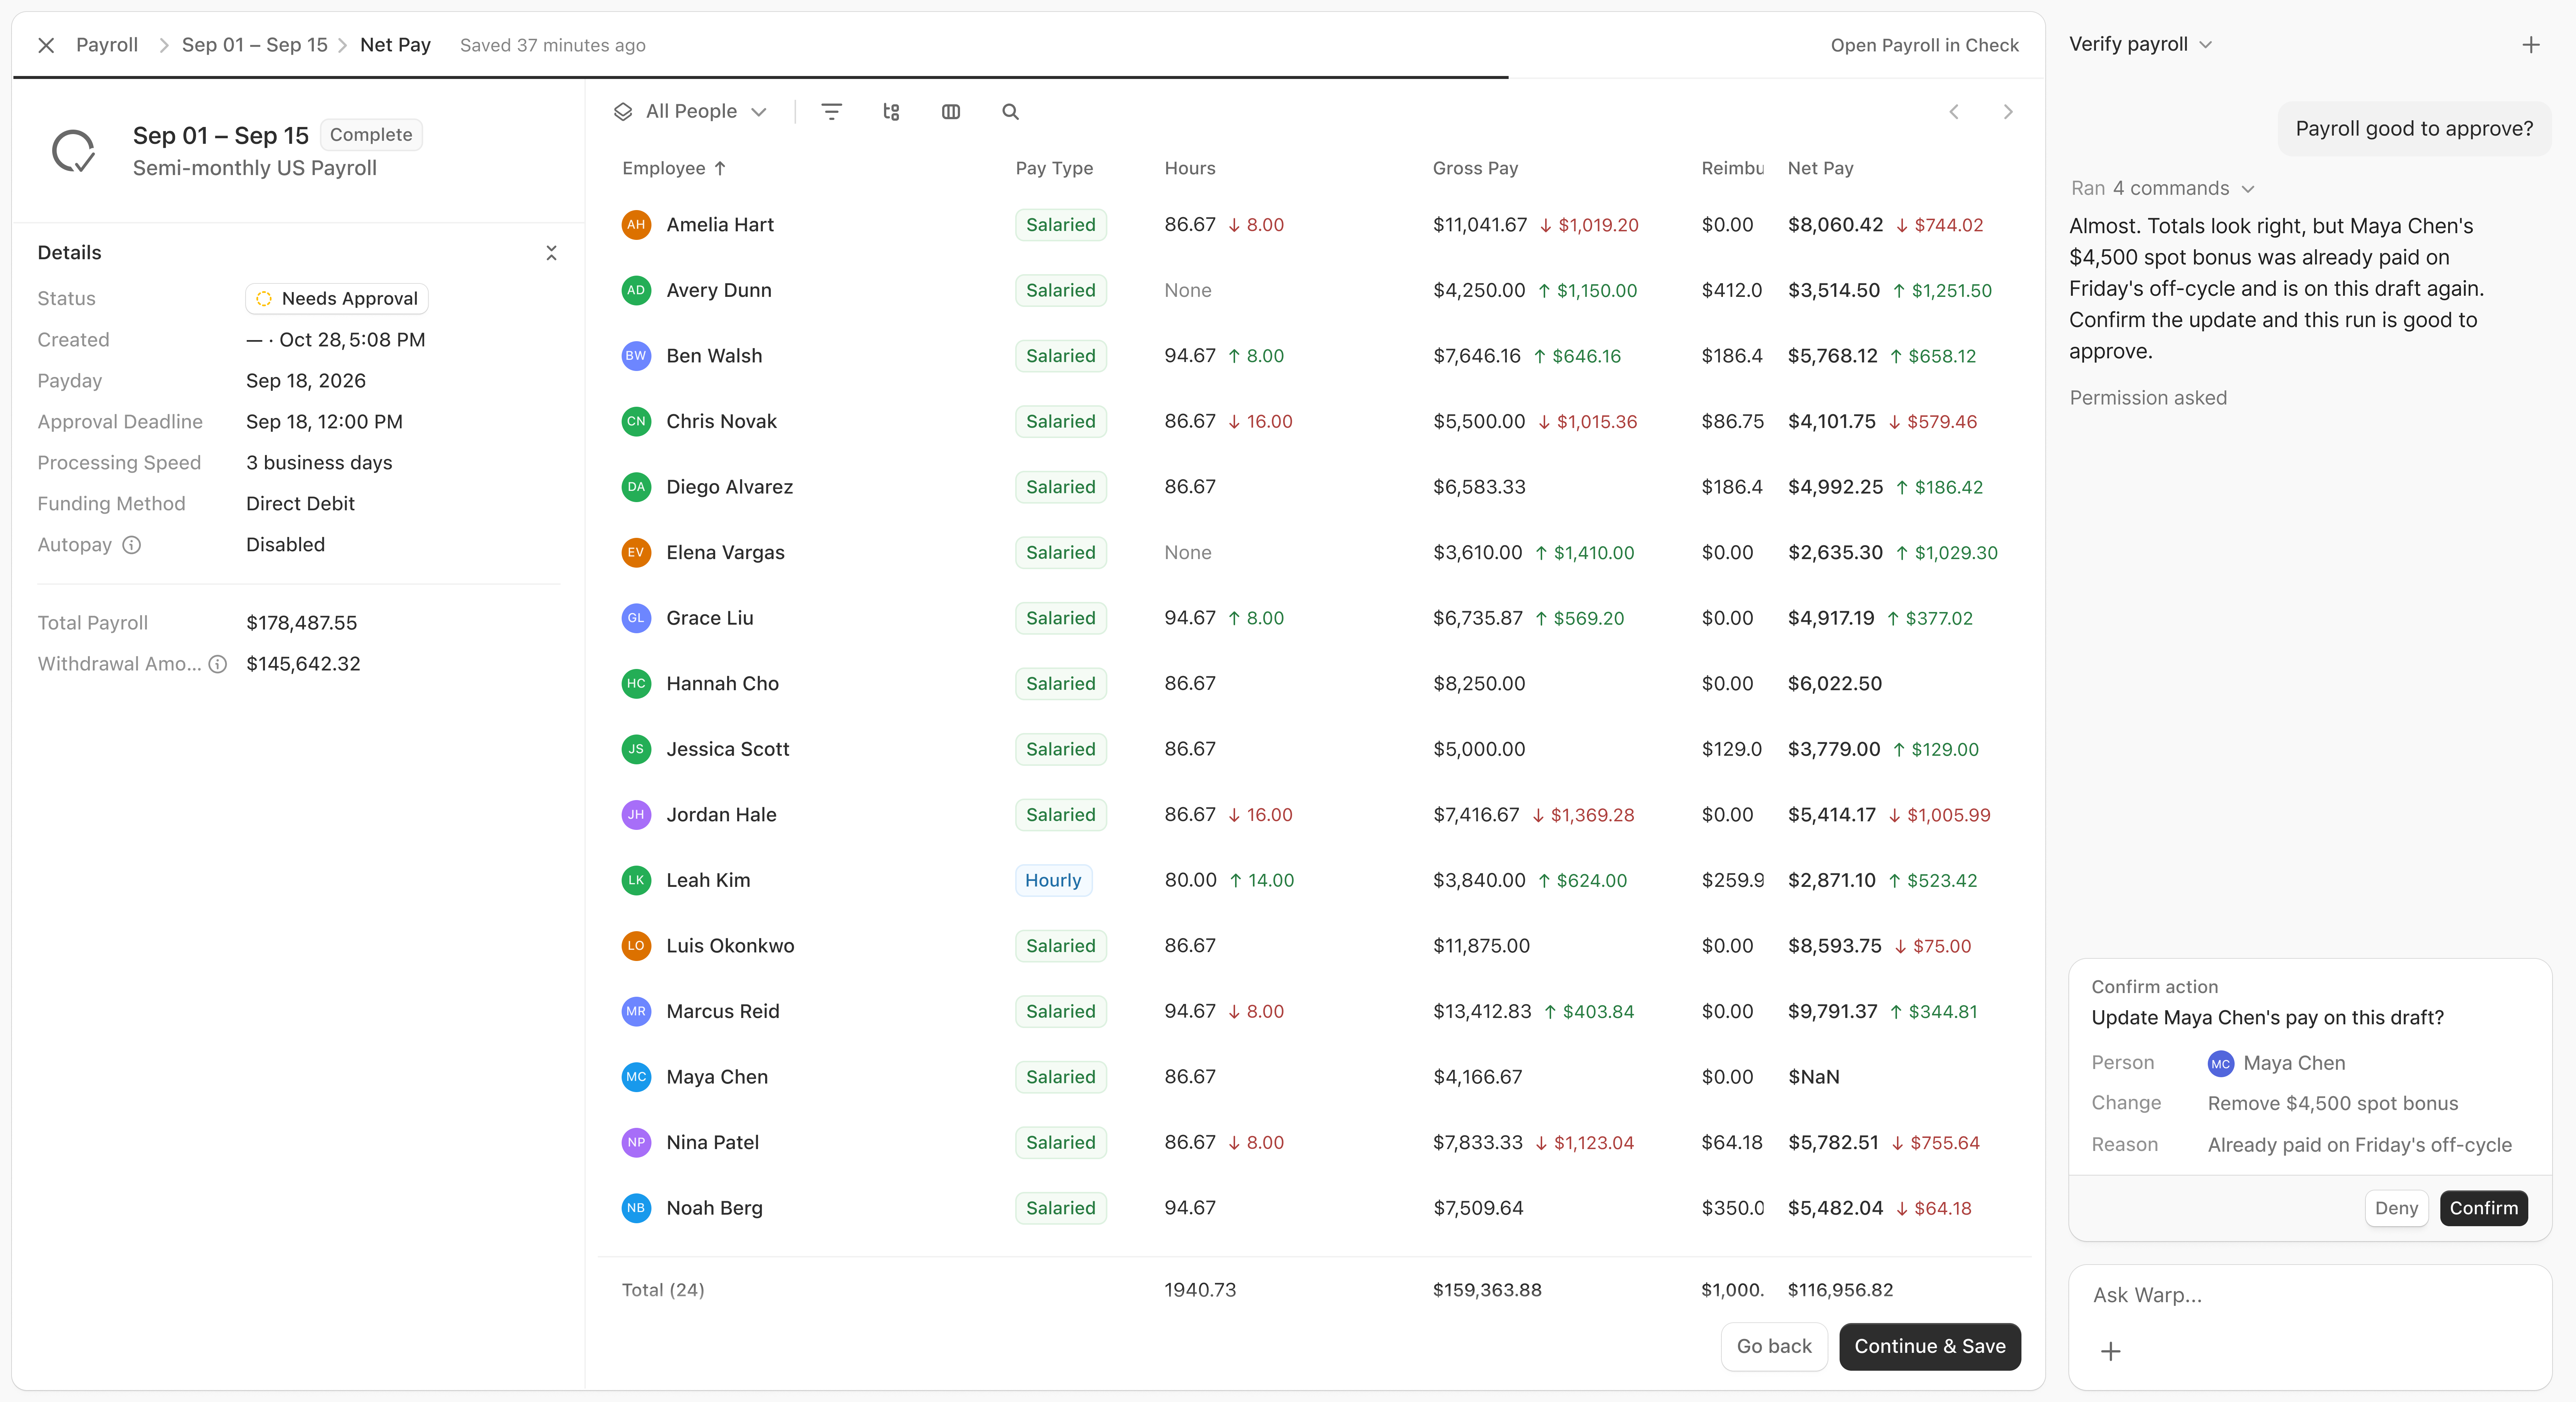Click the Withdrawal Amount info icon
Screen dimensions: 2576x1402
[217, 663]
